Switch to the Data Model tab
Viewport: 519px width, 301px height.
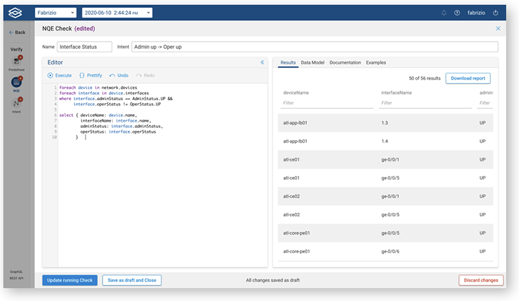(x=313, y=62)
